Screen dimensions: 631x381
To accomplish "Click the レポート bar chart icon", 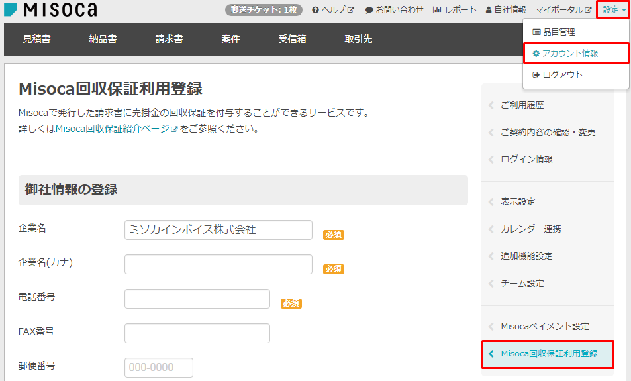I will (438, 10).
